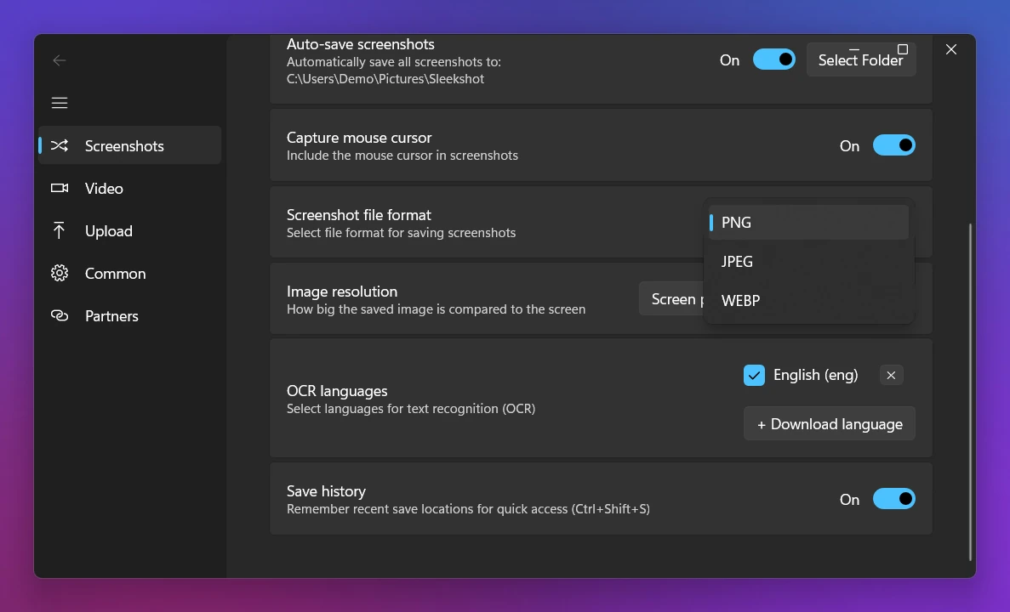Uncheck the English (eng) checkbox
Viewport: 1010px width, 612px height.
tap(754, 375)
